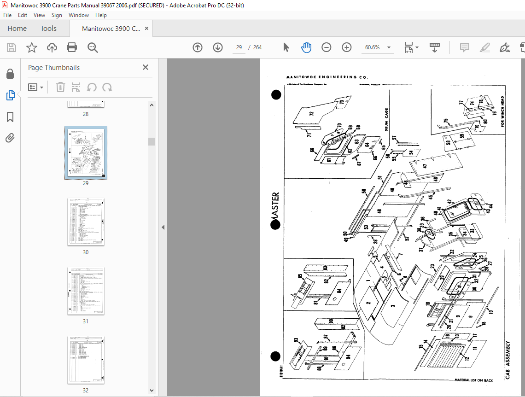Open the Sign document pen tool
The image size is (525, 397).
(505, 47)
